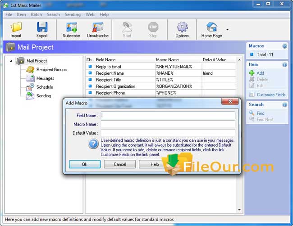Collapse the Macros side panel
293x226 pixels.
tap(284, 46)
